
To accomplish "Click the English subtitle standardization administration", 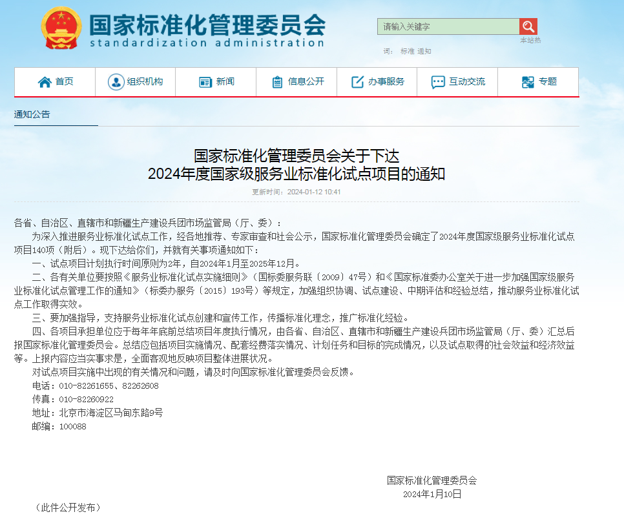I will pyautogui.click(x=207, y=43).
